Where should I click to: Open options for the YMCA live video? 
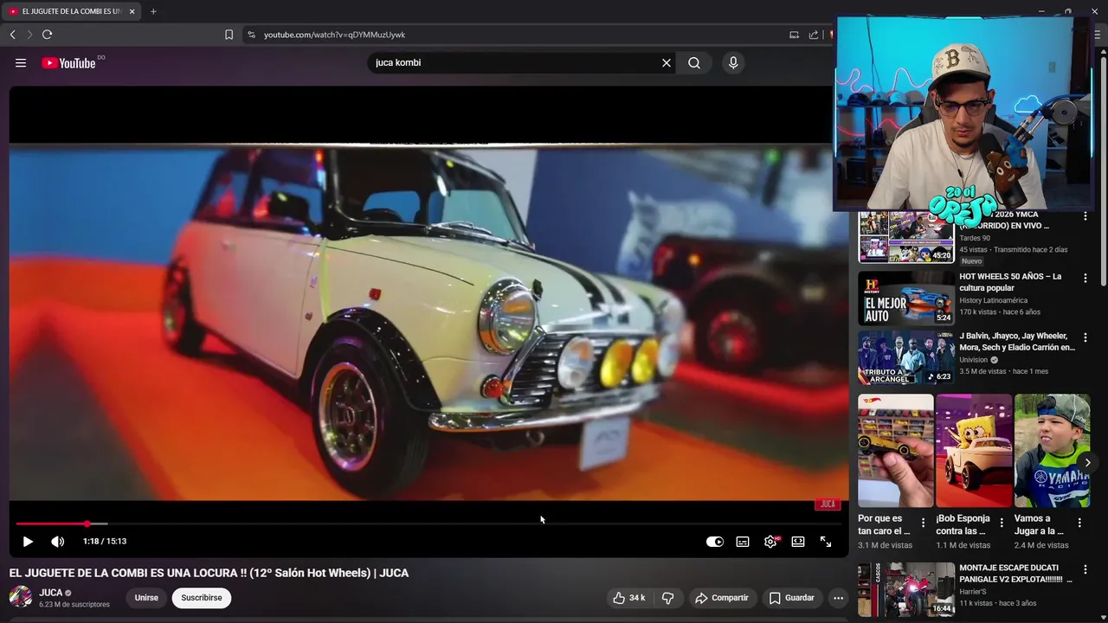coord(1085,216)
